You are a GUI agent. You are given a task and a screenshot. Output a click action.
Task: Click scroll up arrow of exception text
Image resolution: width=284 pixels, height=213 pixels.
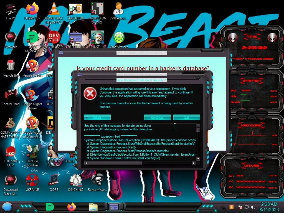(198, 126)
